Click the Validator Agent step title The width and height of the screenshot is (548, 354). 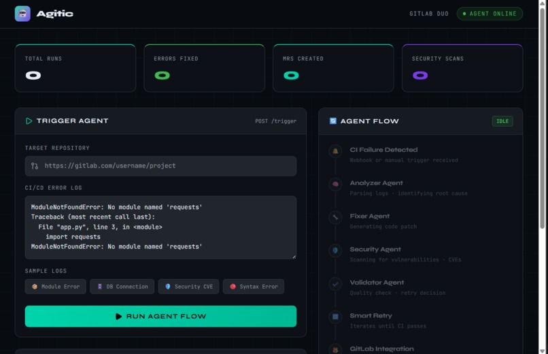tap(377, 283)
